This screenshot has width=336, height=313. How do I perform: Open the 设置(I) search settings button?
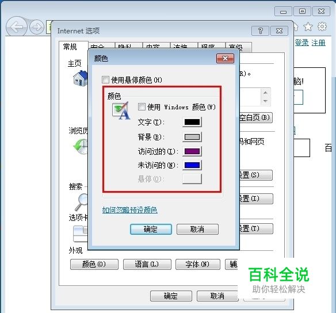point(256,199)
